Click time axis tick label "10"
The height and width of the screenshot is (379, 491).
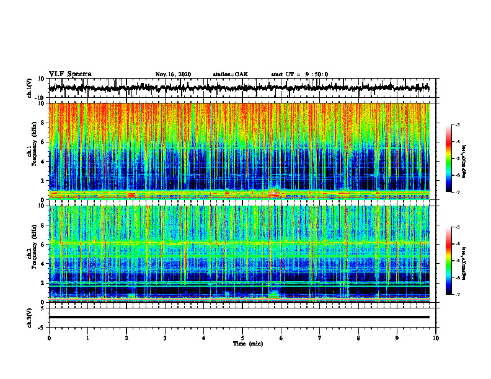[436, 338]
